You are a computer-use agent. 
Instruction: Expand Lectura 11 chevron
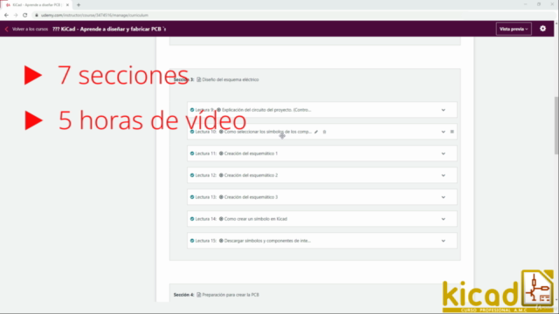[x=443, y=154]
